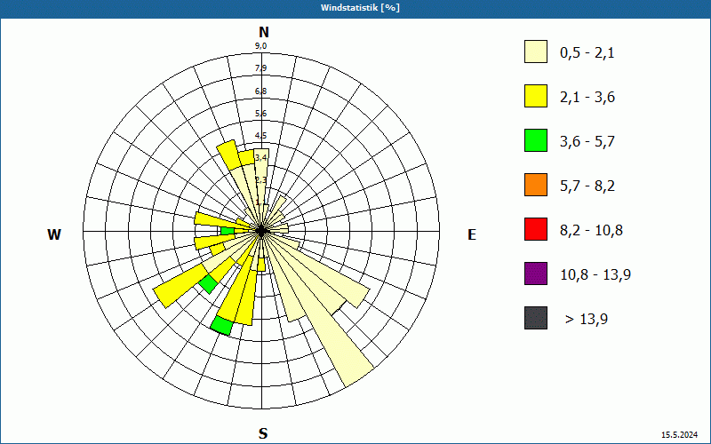Click the legend text '2,1 - 3,6'
This screenshot has width=711, height=444.
(x=587, y=98)
